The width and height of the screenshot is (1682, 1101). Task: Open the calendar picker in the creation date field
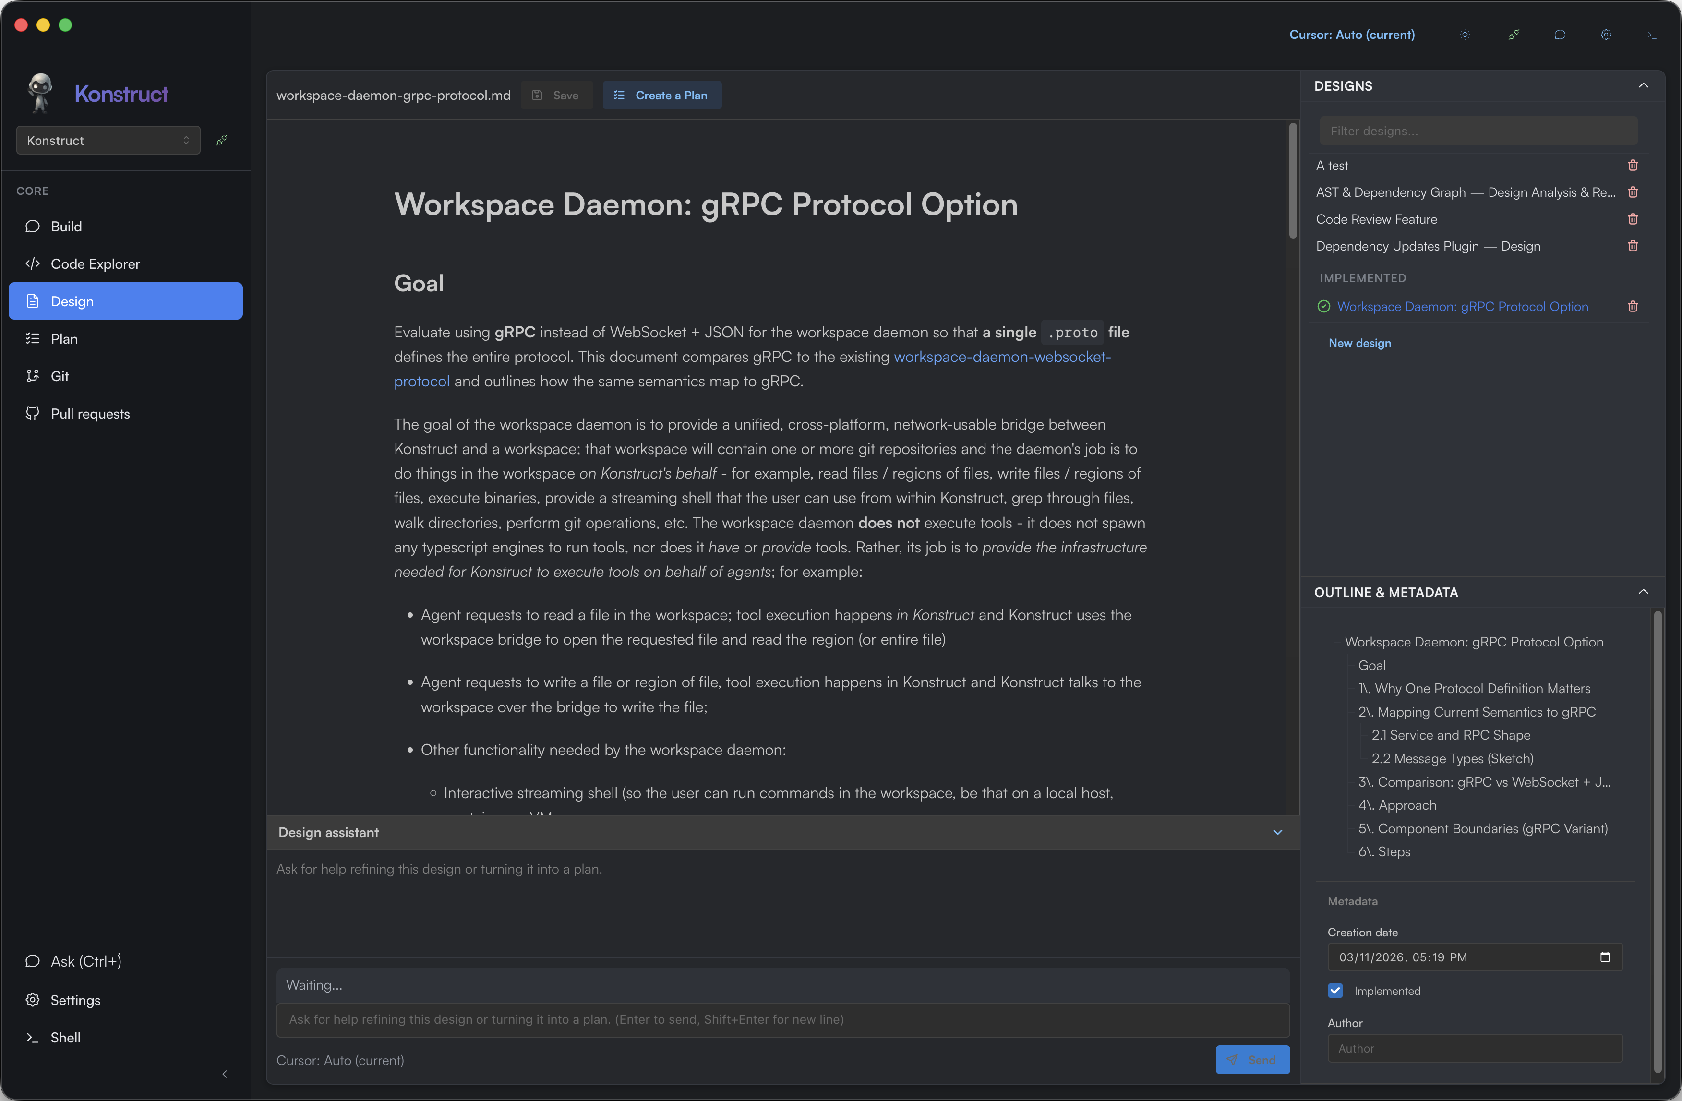coord(1604,957)
